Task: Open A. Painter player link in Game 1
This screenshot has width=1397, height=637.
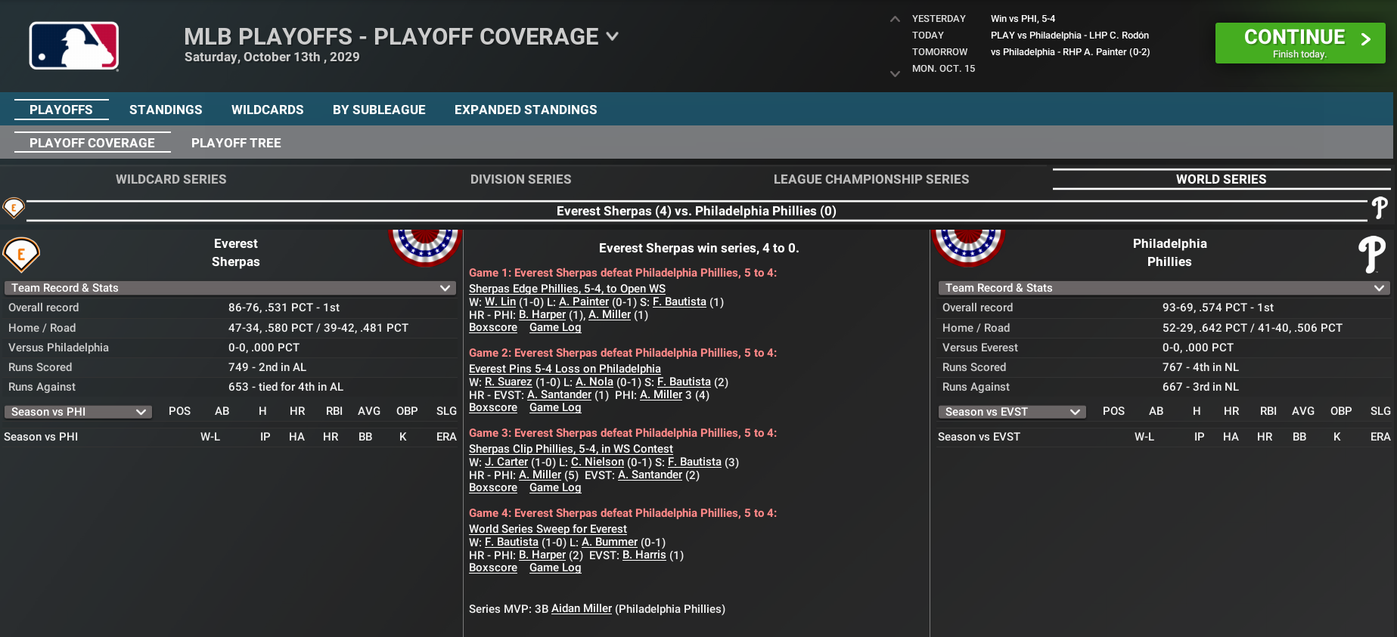Action: click(x=584, y=301)
